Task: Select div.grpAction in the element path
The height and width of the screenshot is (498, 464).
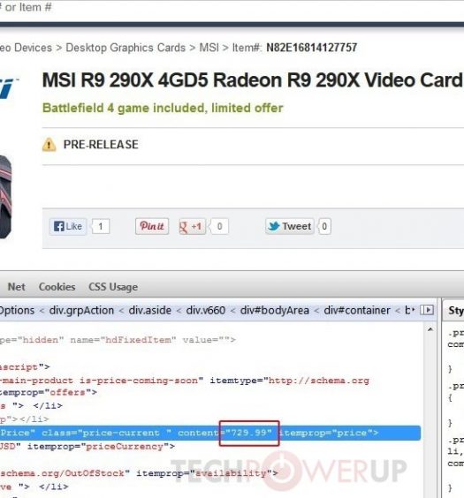Action: [81, 310]
